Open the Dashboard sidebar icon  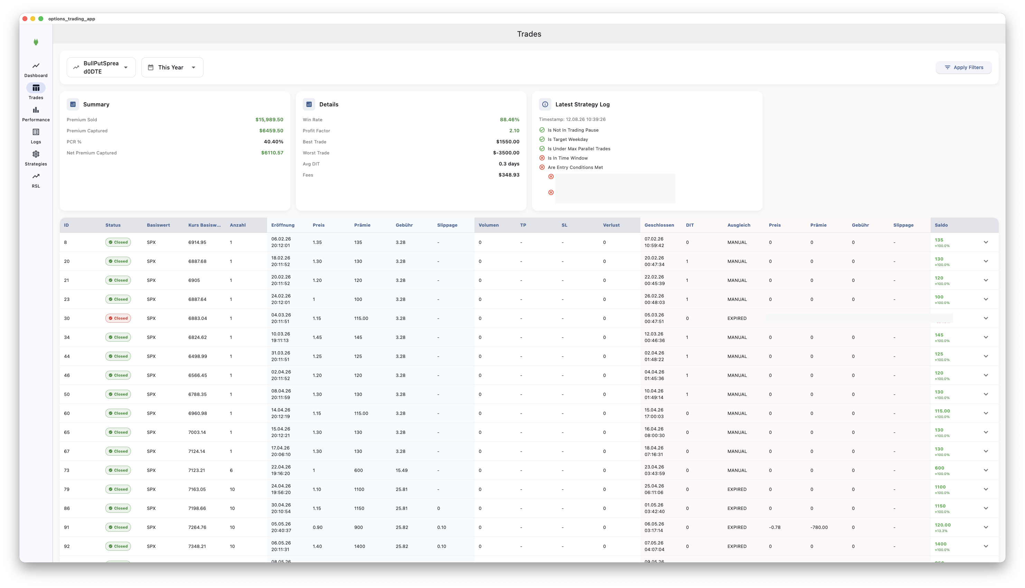coord(36,65)
